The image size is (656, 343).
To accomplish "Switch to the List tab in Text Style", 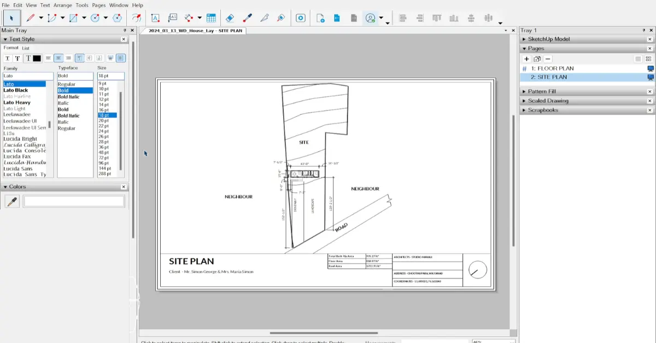I will coord(26,48).
